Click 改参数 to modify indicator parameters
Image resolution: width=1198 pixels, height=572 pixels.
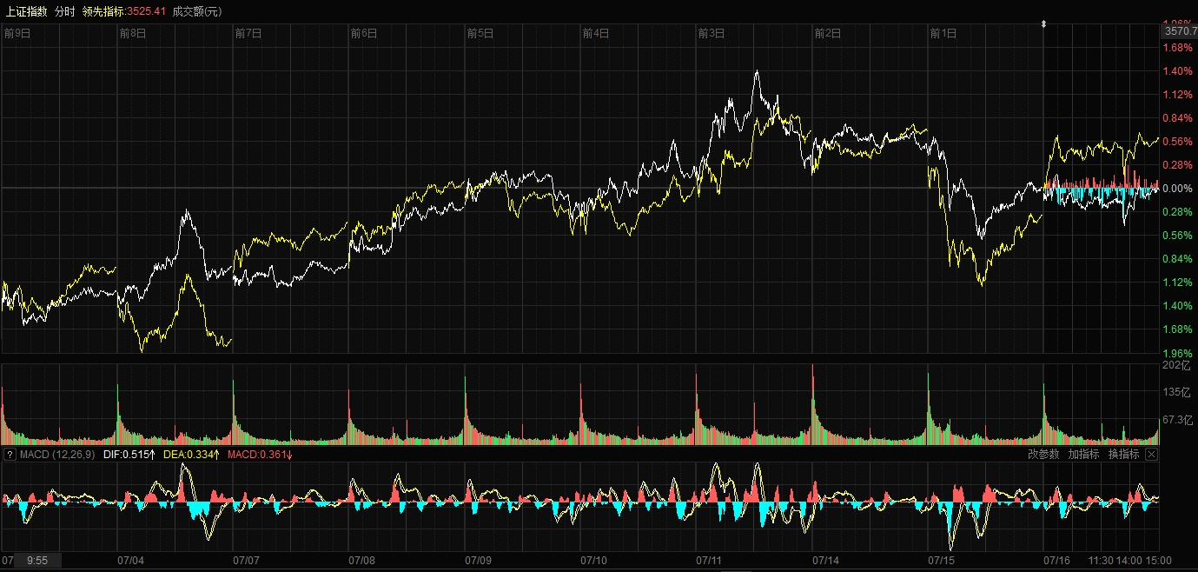pos(1043,454)
